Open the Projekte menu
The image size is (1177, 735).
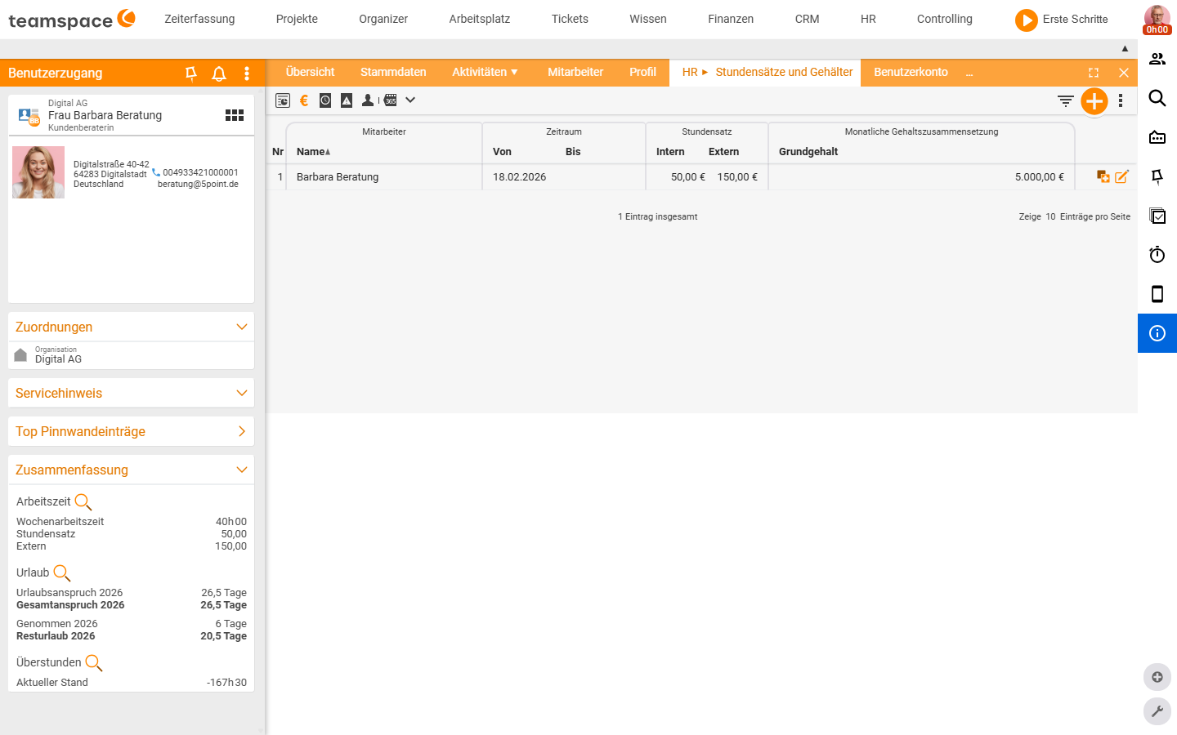point(297,19)
